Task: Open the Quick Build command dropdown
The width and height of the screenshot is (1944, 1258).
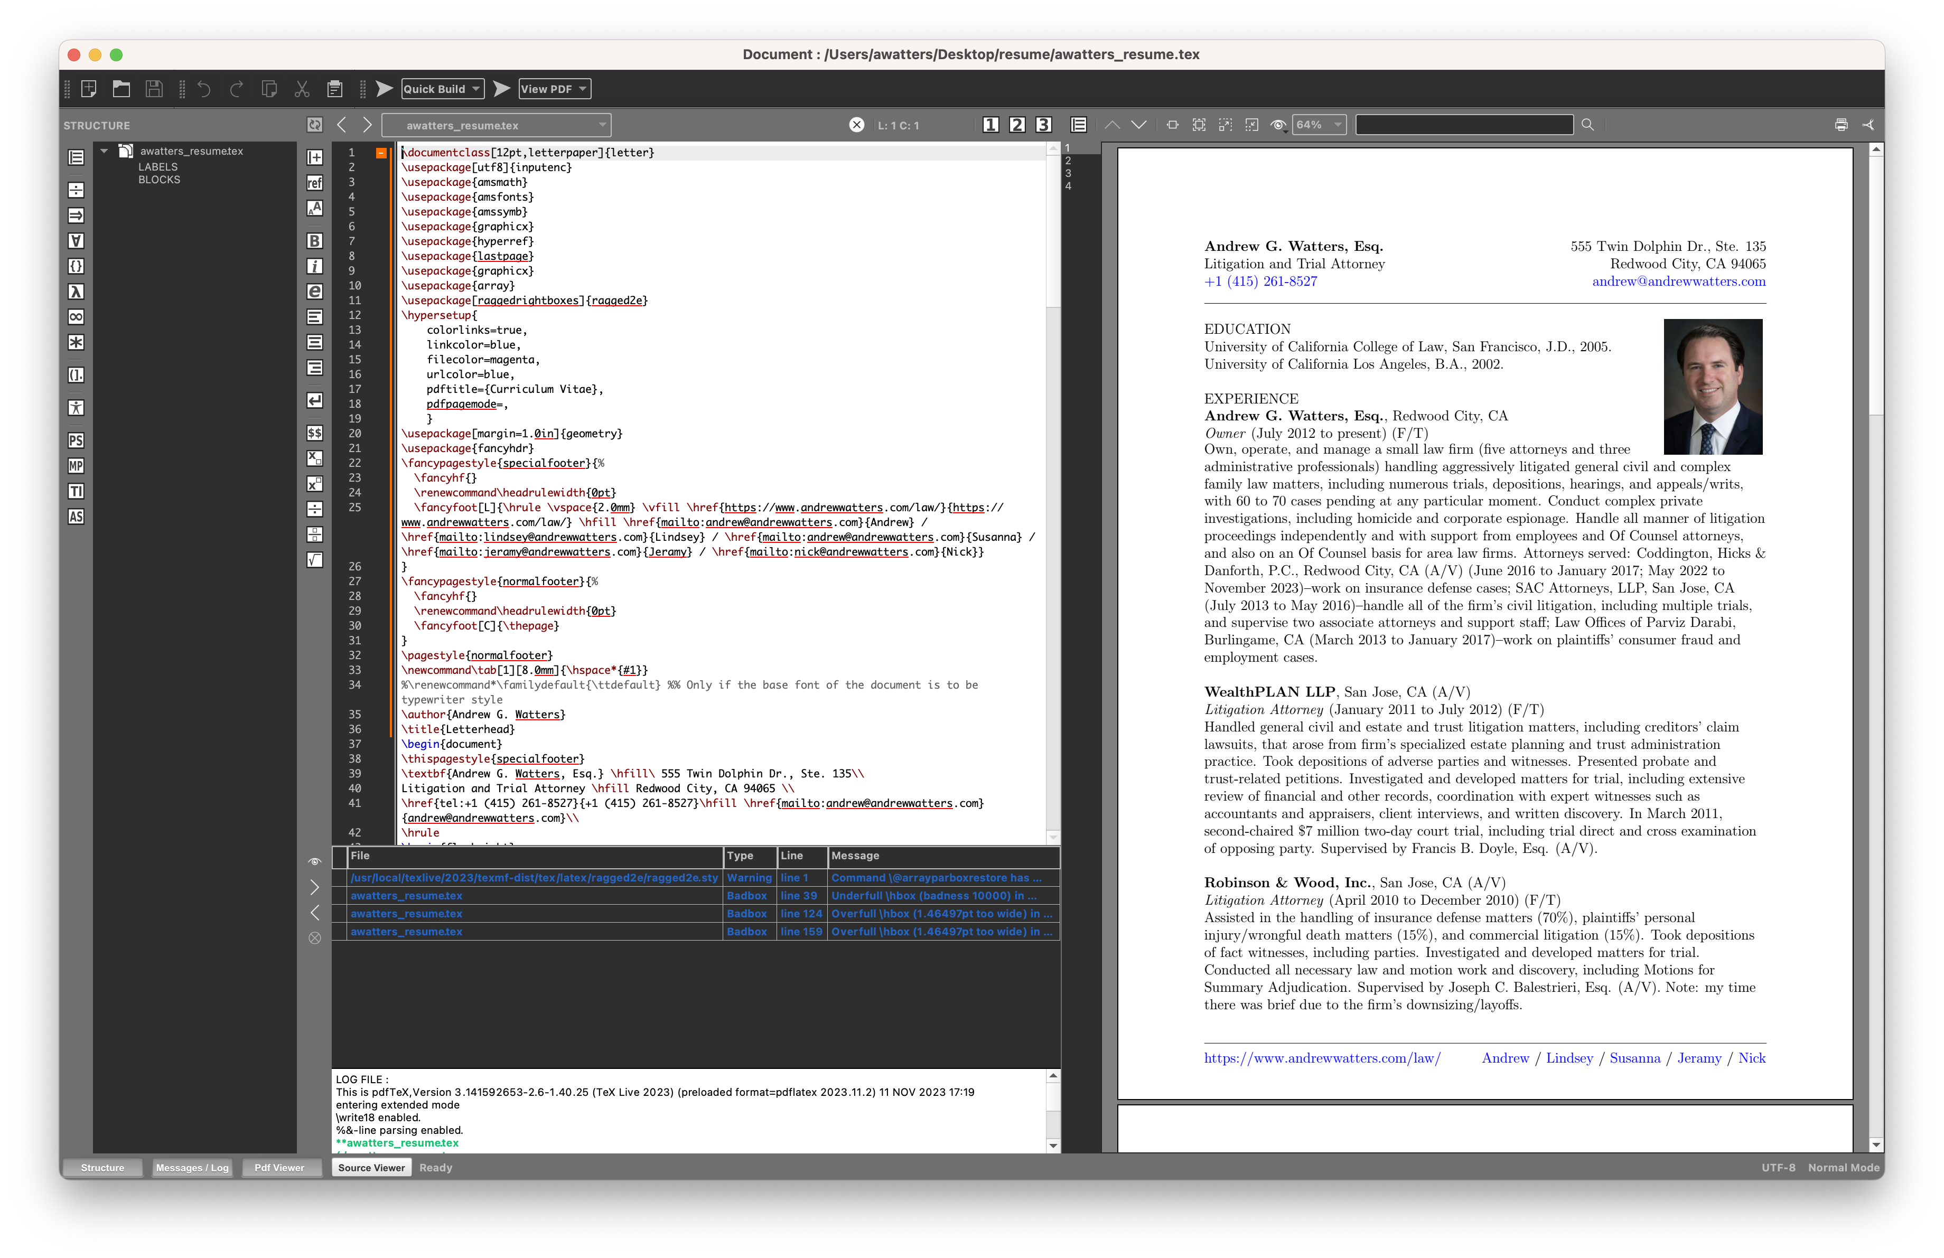Action: pyautogui.click(x=443, y=89)
